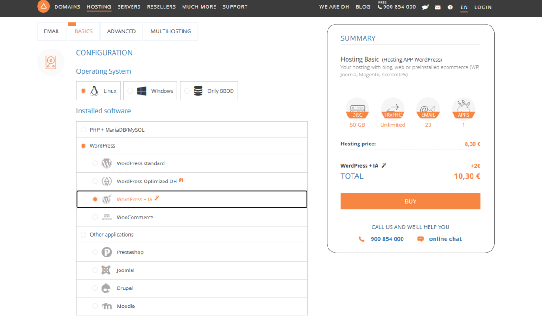Click the online chat link in summary

(x=445, y=239)
